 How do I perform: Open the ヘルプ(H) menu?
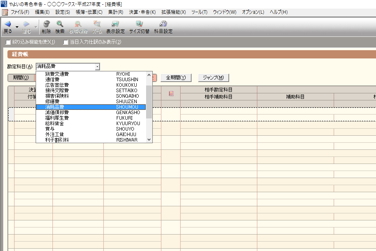pyautogui.click(x=278, y=12)
